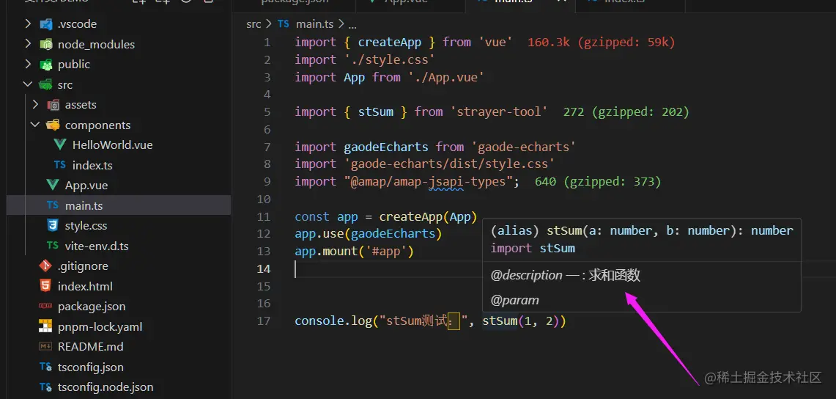Click the npm icon beside package.json
Screen dimensions: 836x399
[x=46, y=306]
